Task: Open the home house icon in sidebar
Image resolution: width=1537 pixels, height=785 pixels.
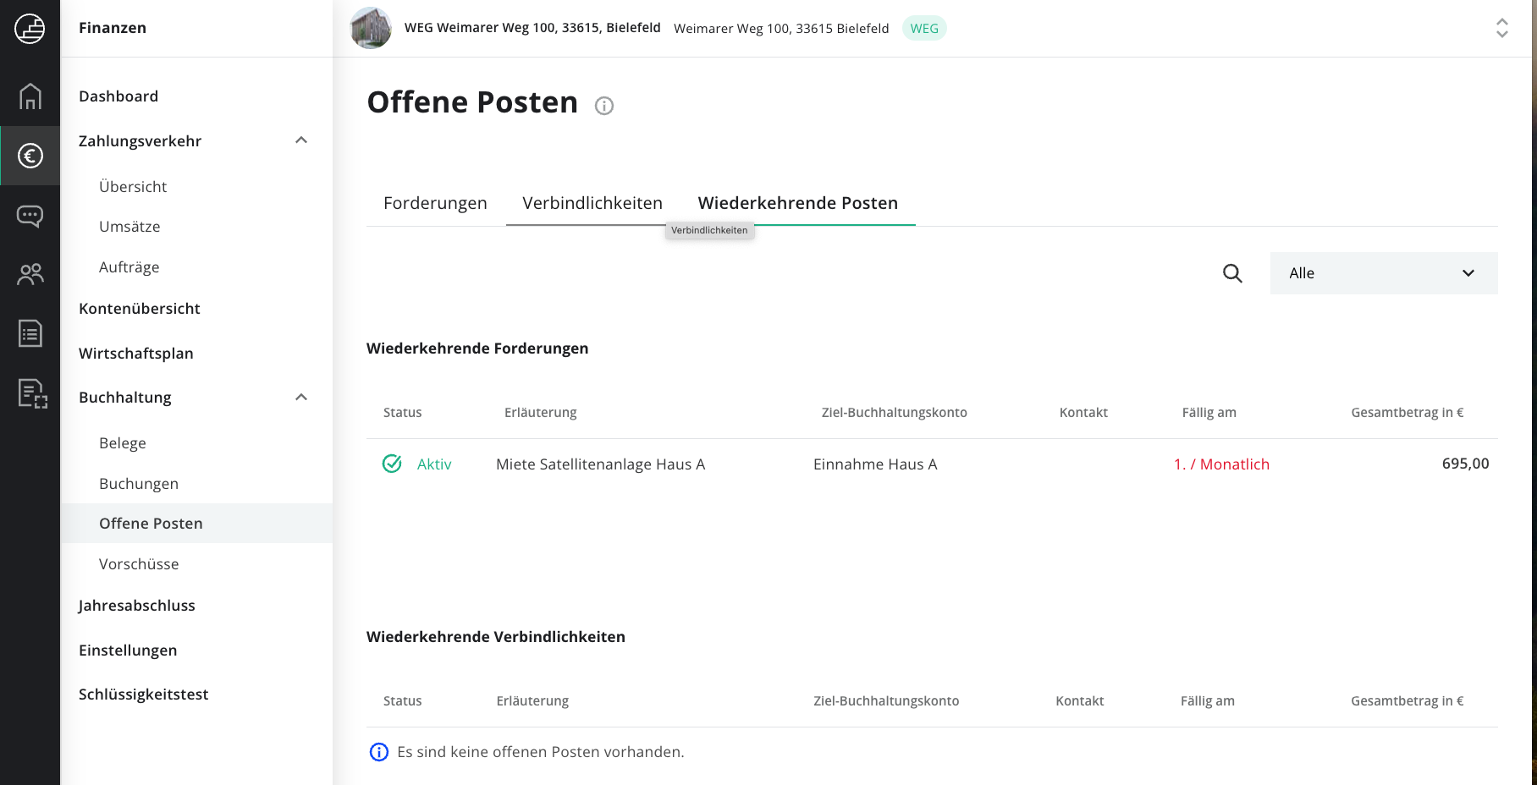Action: (30, 96)
